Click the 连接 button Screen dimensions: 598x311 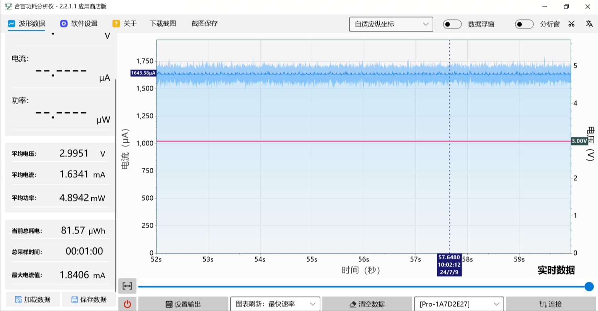pyautogui.click(x=550, y=304)
